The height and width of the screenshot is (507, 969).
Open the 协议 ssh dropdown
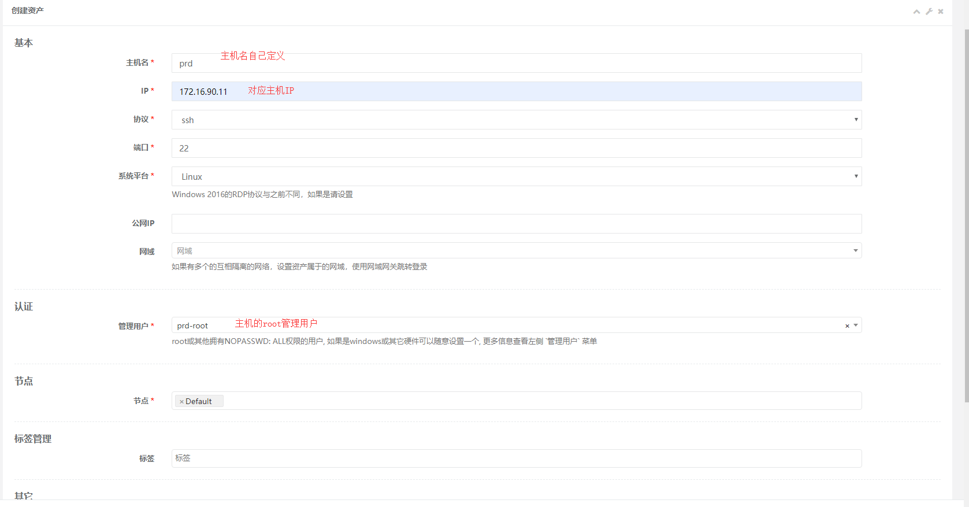(517, 120)
